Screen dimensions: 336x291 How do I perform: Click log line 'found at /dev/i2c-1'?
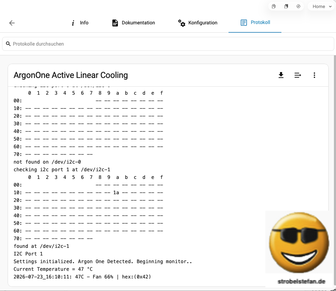[41, 246]
